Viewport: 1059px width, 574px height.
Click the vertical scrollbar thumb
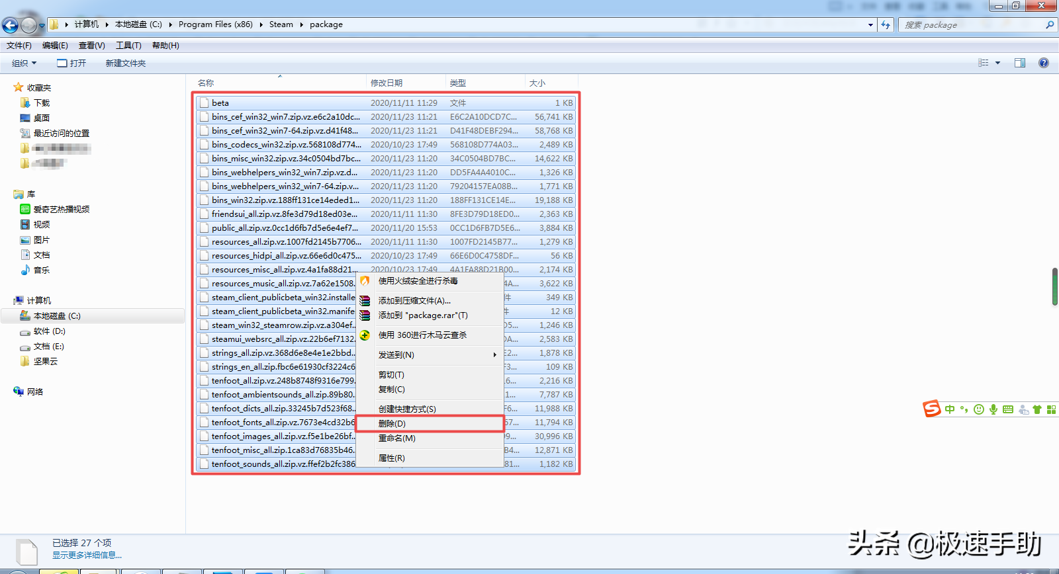coord(1054,286)
